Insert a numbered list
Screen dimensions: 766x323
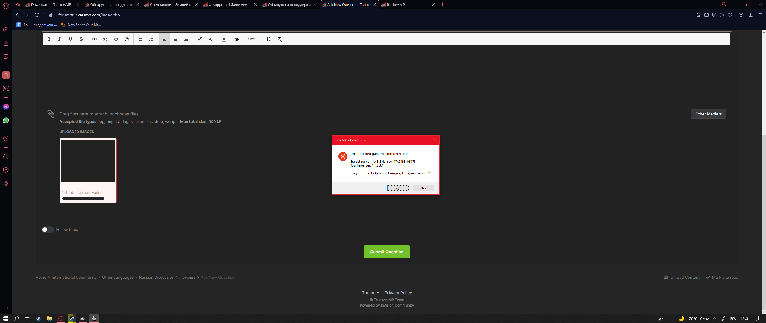click(x=151, y=39)
